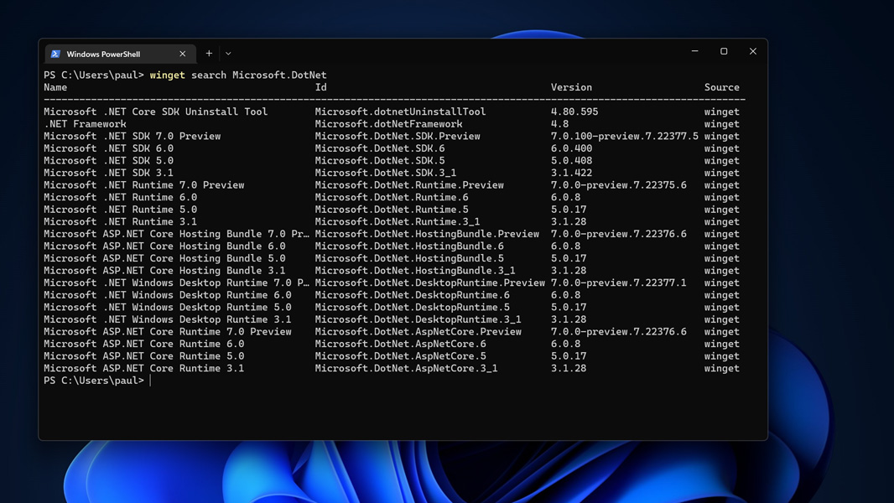Click the Source column header
894x503 pixels.
(x=721, y=87)
